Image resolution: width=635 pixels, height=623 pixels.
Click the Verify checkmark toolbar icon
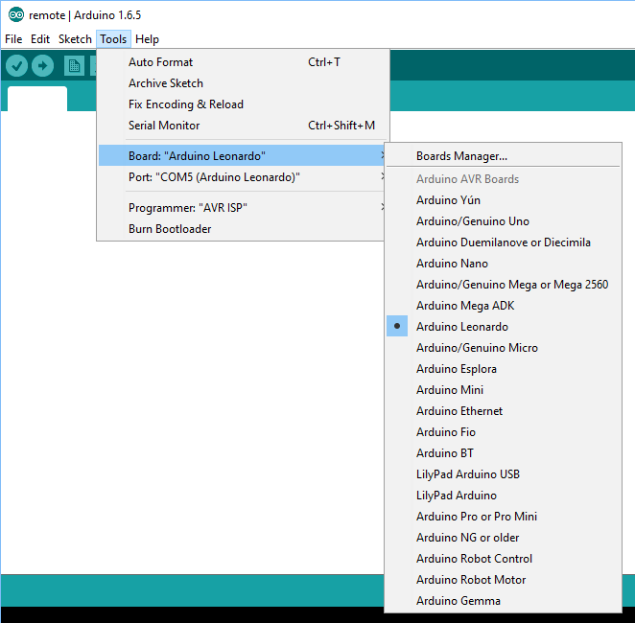16,65
